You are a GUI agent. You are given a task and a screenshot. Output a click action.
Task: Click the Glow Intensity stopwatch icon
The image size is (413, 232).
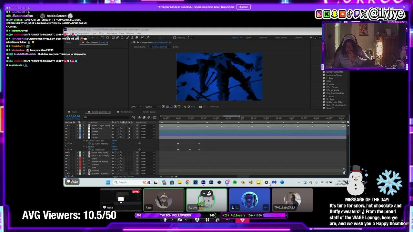(x=89, y=144)
